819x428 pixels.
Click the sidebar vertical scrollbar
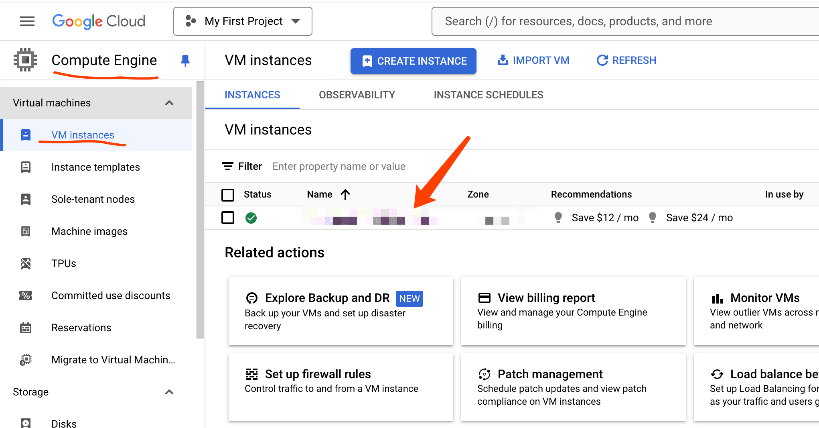(x=200, y=209)
